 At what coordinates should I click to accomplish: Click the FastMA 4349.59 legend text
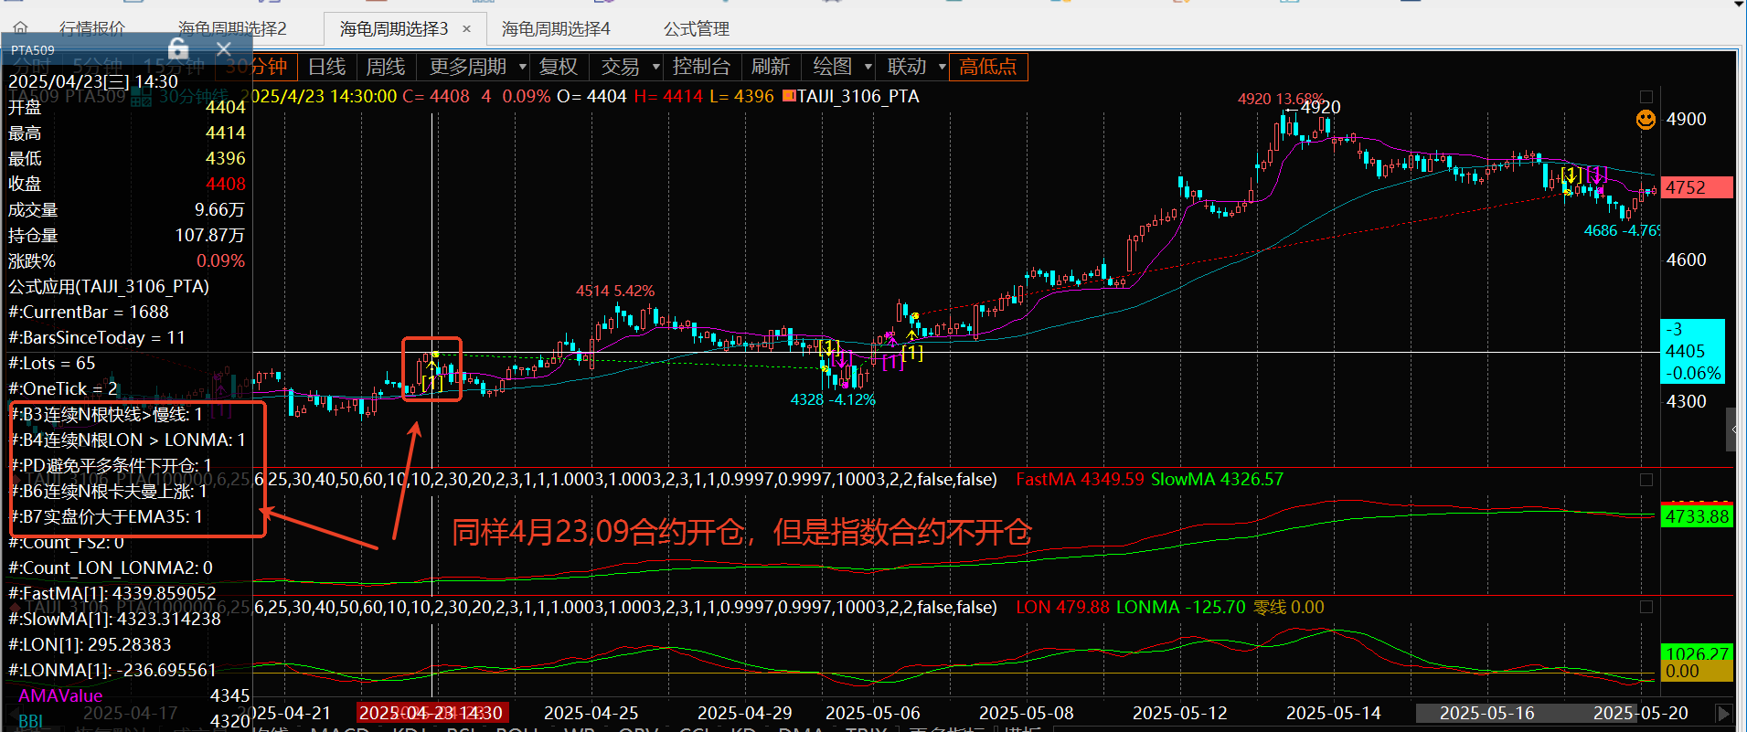tap(1080, 479)
